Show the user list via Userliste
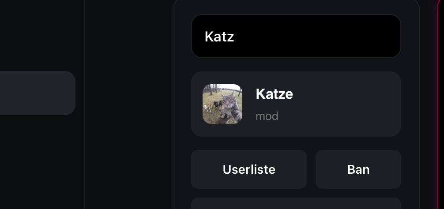This screenshot has height=209, width=444. [249, 169]
